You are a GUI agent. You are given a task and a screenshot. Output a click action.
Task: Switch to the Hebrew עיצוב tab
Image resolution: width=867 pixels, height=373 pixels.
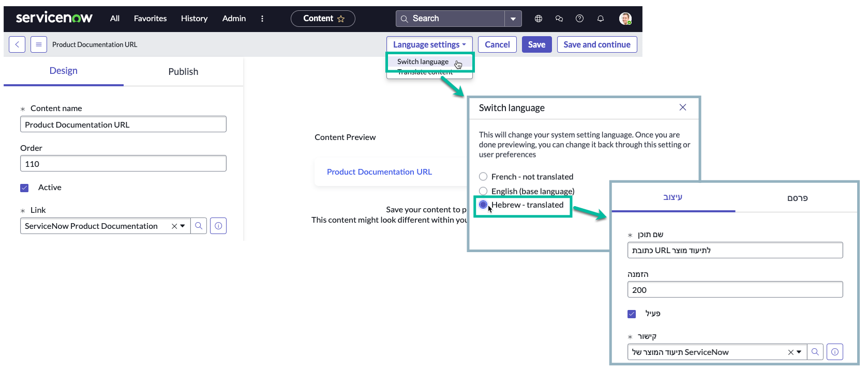673,197
